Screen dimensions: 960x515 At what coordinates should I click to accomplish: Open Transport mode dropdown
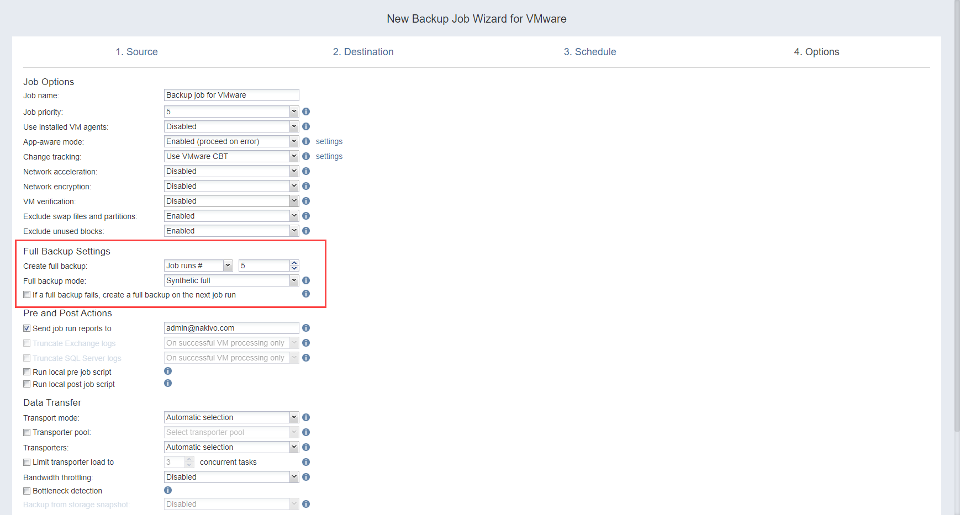231,417
